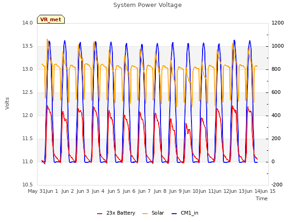Click the 12.0 tick label on left axis
296x222 pixels.
click(28, 115)
